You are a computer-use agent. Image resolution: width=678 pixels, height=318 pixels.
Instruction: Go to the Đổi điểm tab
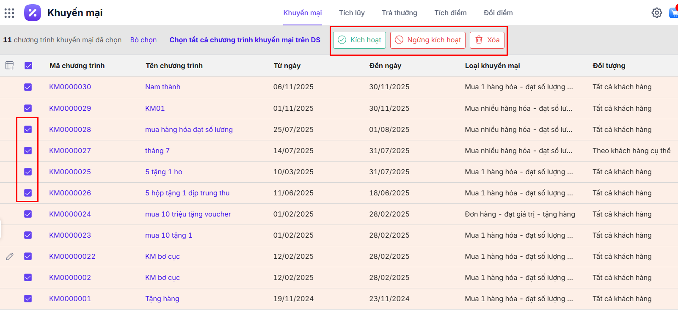[498, 13]
